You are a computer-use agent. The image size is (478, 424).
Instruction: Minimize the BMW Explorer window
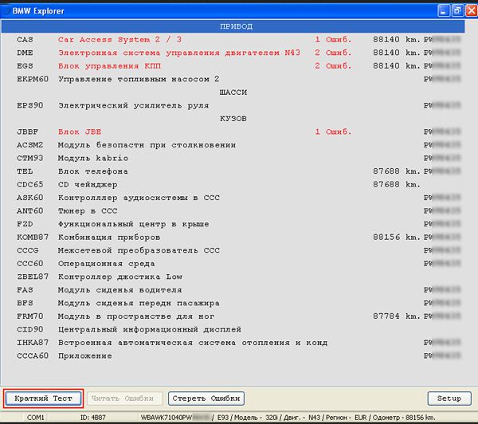pyautogui.click(x=443, y=11)
